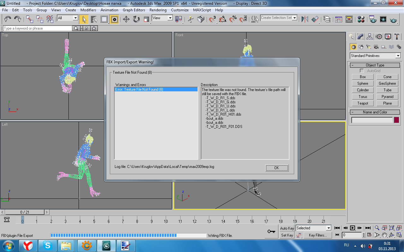The width and height of the screenshot is (404, 252).
Task: Activate the Pan View hand tool
Action: pyautogui.click(x=384, y=235)
